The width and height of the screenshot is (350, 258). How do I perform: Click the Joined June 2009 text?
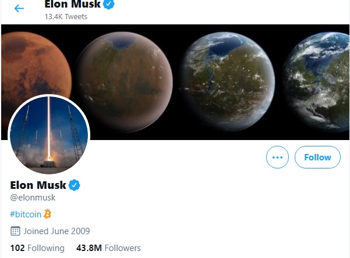tap(56, 231)
